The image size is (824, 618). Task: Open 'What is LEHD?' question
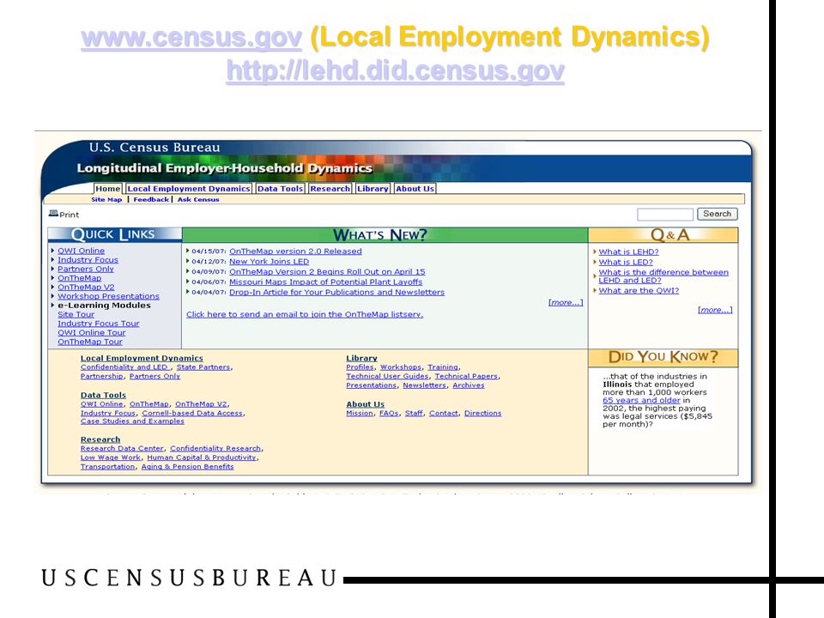pyautogui.click(x=628, y=251)
